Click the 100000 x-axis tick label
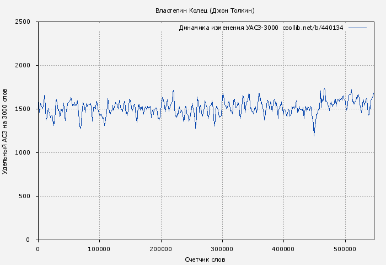 pyautogui.click(x=99, y=250)
